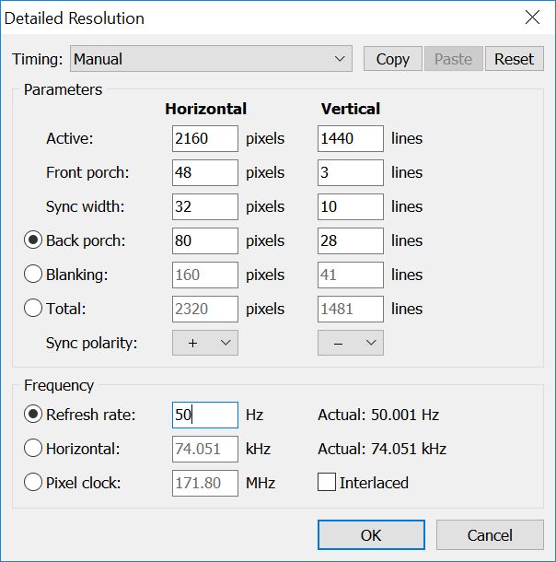Click the Copy button

392,59
